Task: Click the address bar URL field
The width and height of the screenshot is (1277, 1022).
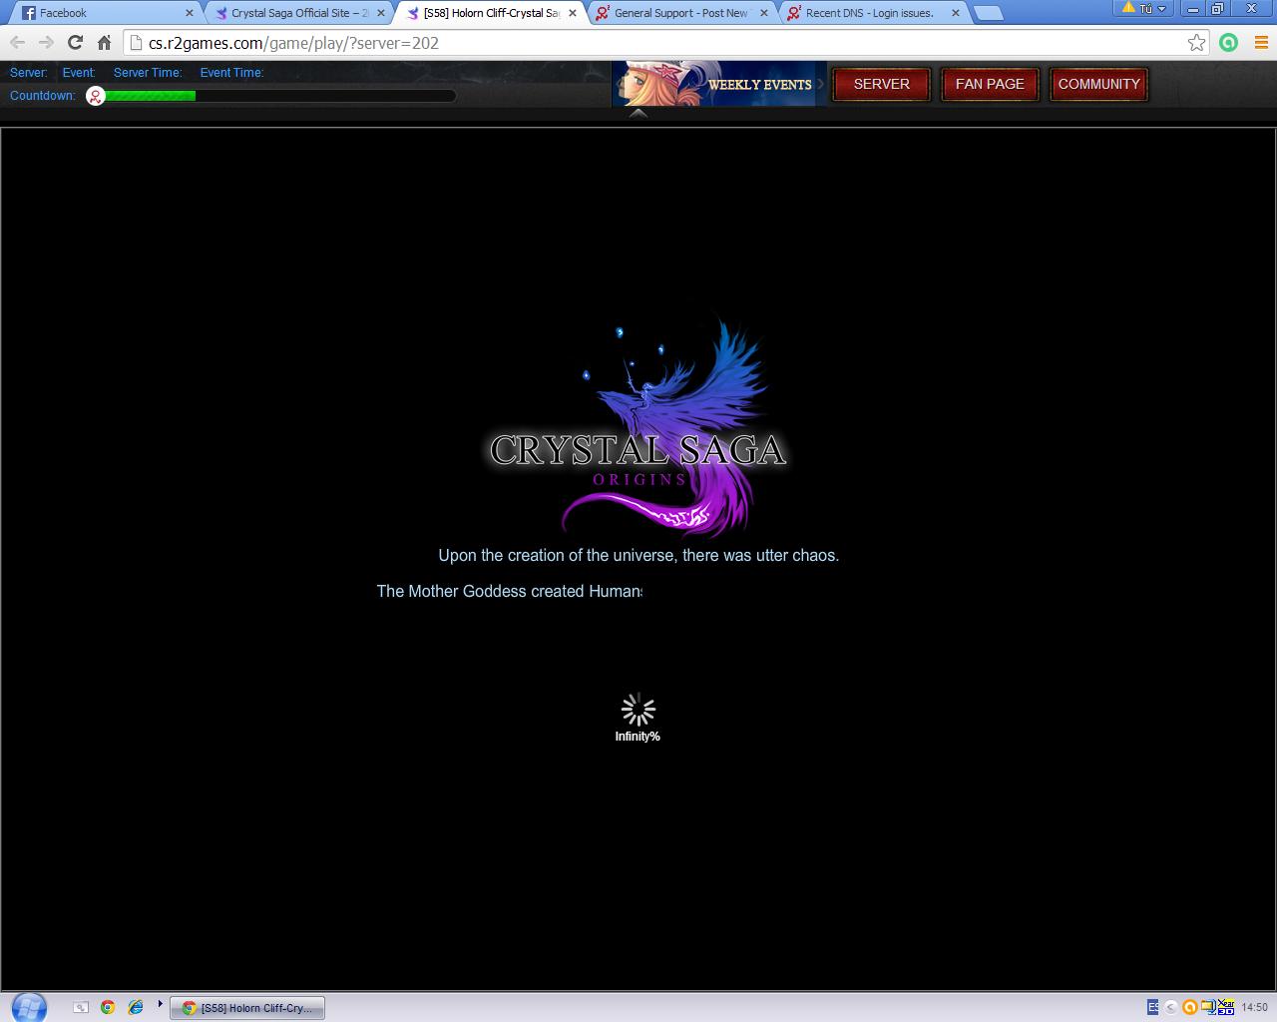Action: (x=658, y=43)
